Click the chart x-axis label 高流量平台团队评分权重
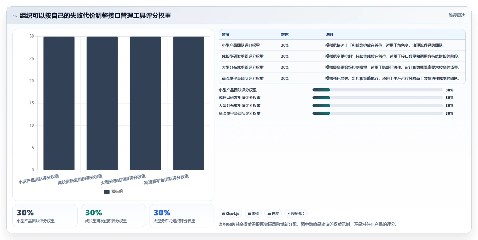Image resolution: width=478 pixels, height=240 pixels. (x=166, y=179)
